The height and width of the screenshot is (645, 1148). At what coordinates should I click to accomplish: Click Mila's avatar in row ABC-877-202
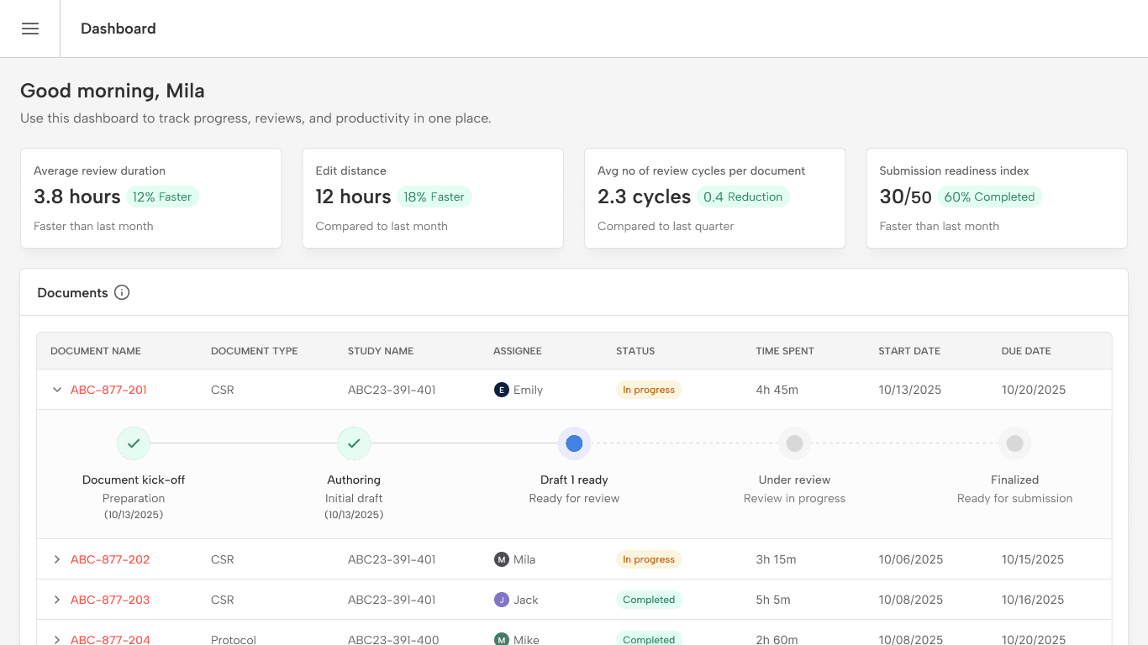pyautogui.click(x=500, y=558)
